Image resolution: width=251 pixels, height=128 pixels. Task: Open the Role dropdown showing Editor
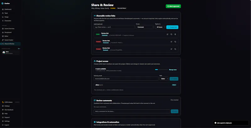[164, 79]
